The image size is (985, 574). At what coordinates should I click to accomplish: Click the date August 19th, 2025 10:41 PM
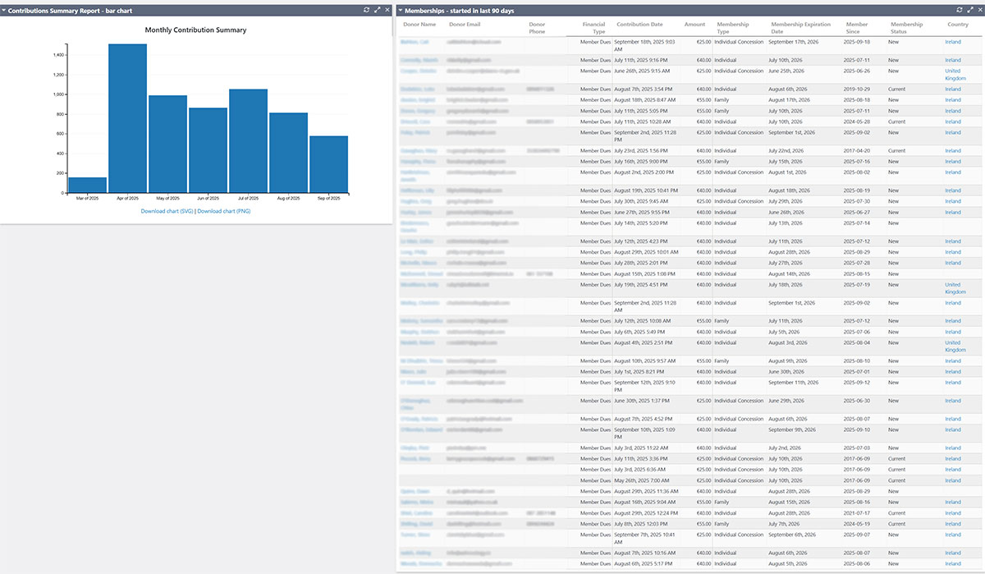tap(646, 191)
